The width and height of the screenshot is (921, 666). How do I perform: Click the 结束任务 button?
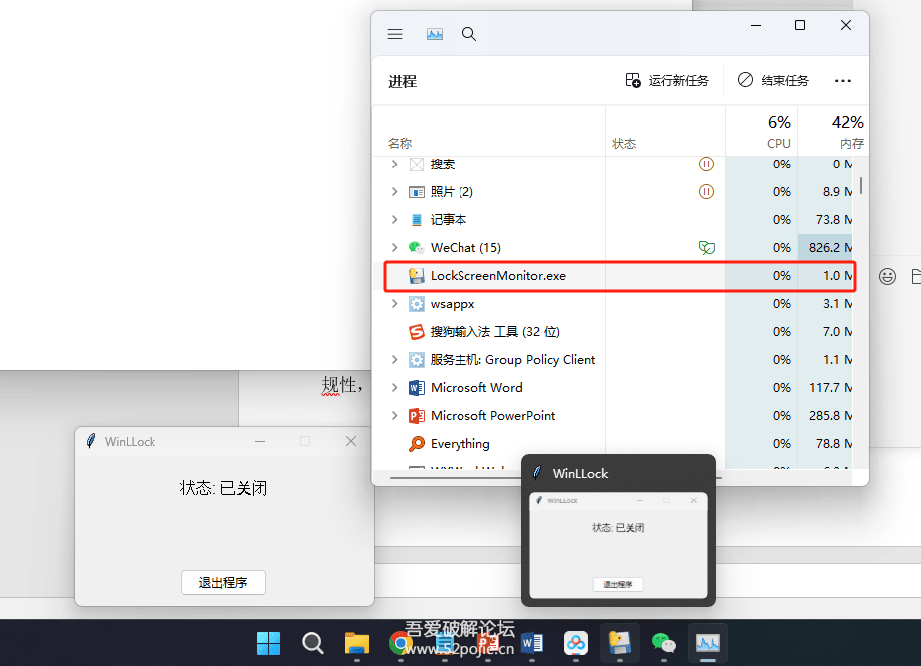click(773, 81)
